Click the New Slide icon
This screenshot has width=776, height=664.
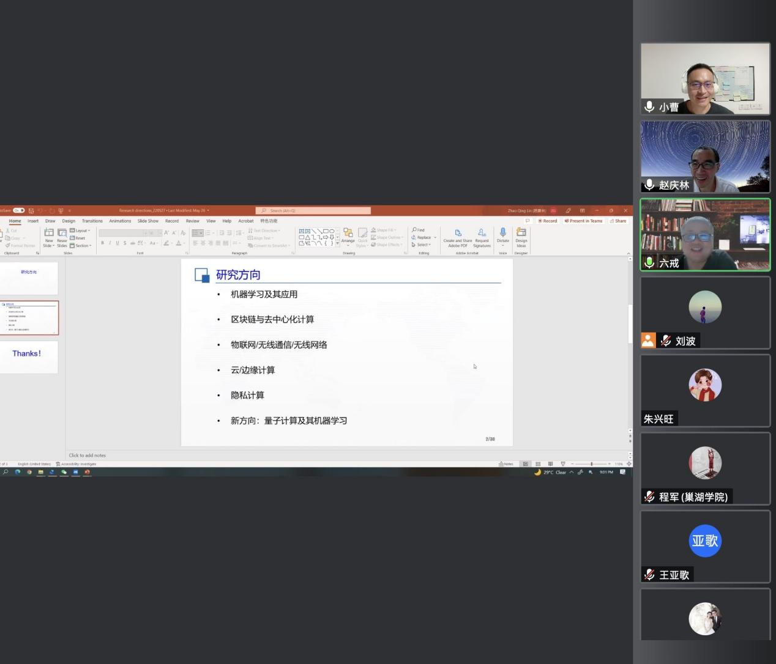coord(48,233)
